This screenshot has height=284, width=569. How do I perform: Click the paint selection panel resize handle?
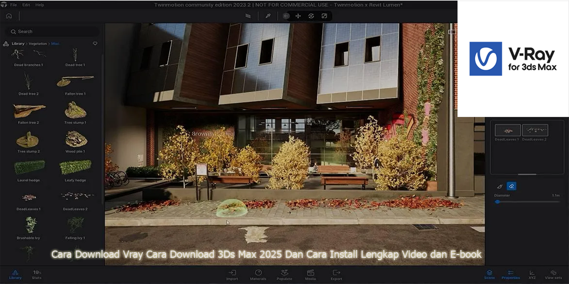(x=527, y=174)
